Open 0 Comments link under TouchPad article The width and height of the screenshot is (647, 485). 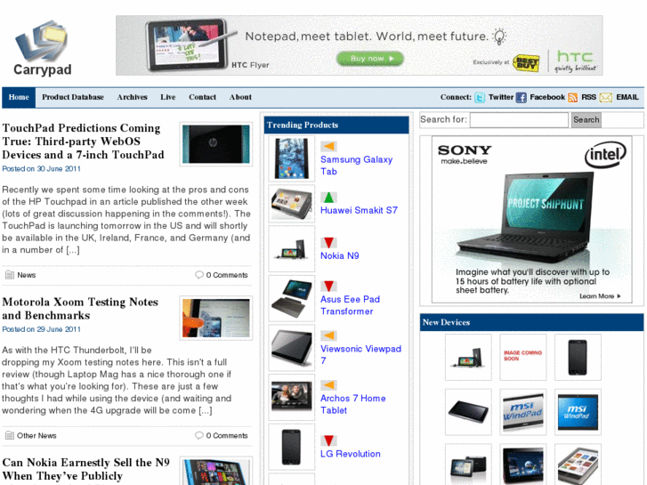pos(227,275)
